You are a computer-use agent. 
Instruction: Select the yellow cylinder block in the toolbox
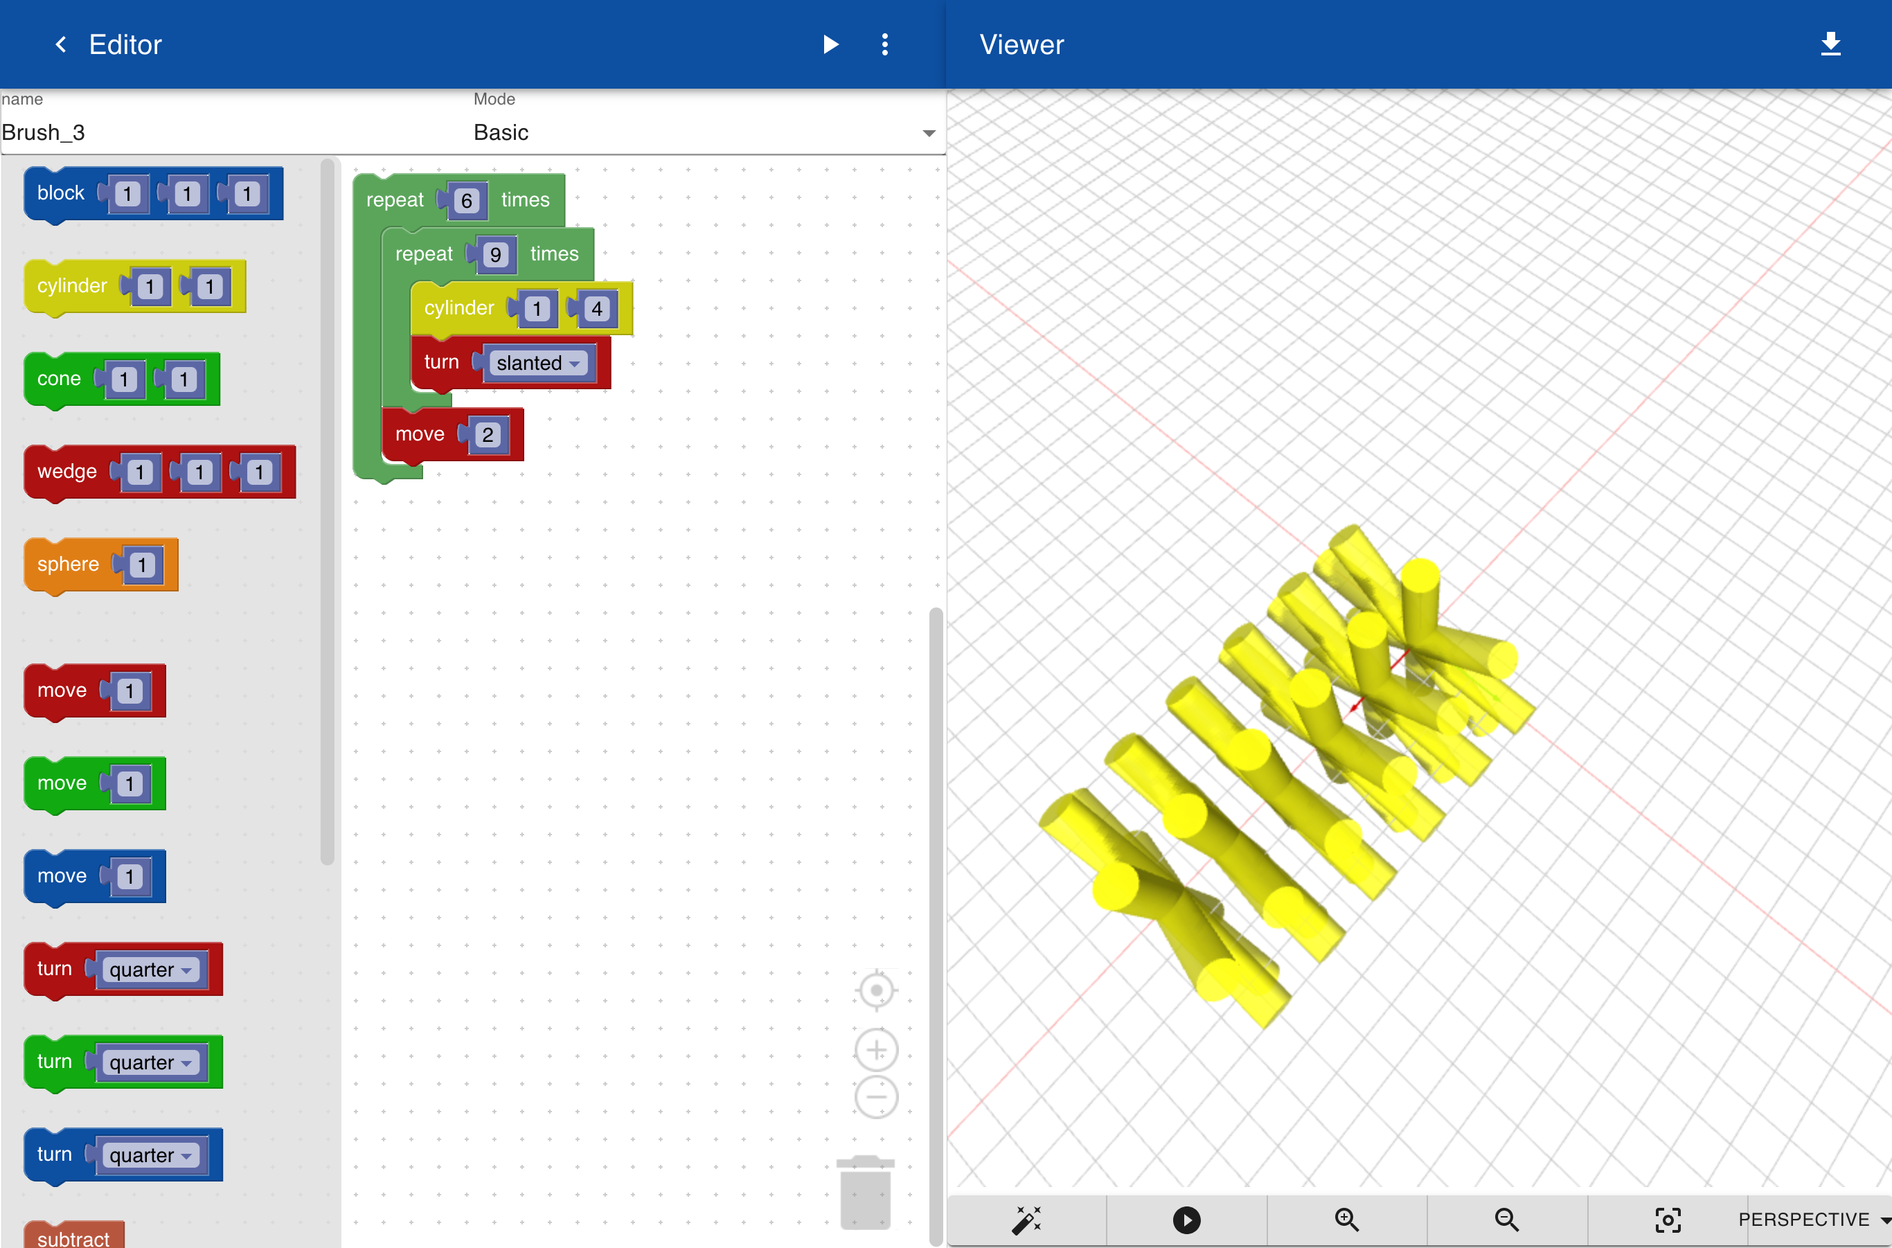[x=71, y=287]
